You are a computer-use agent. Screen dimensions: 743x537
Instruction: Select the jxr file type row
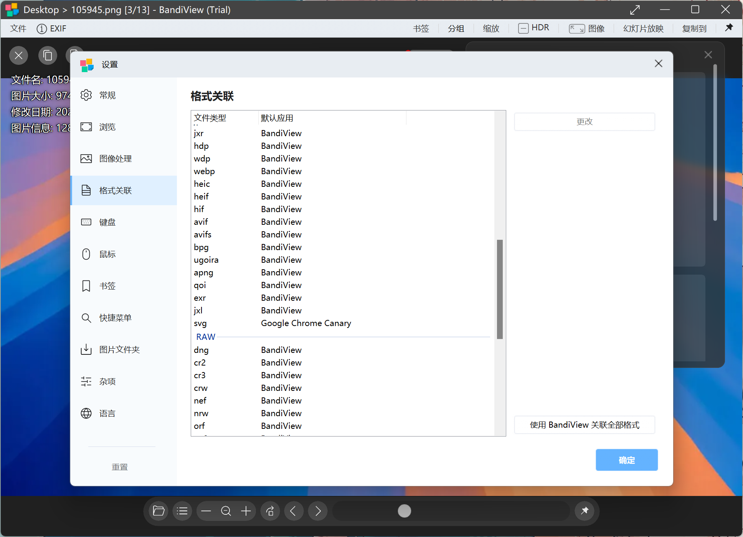[343, 133]
